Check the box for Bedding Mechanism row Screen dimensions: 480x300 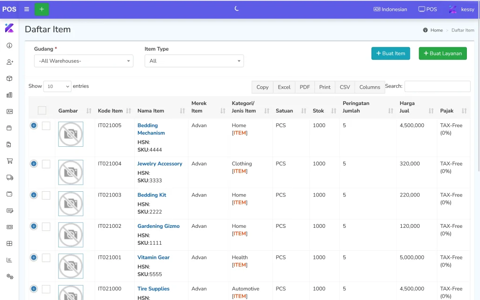click(46, 126)
